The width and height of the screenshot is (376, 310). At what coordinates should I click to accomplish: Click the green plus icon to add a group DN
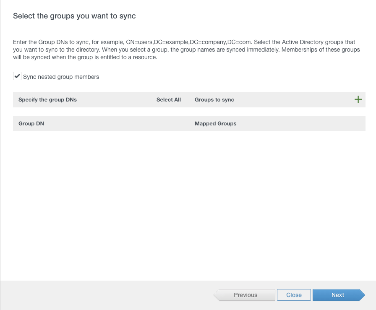coord(358,99)
